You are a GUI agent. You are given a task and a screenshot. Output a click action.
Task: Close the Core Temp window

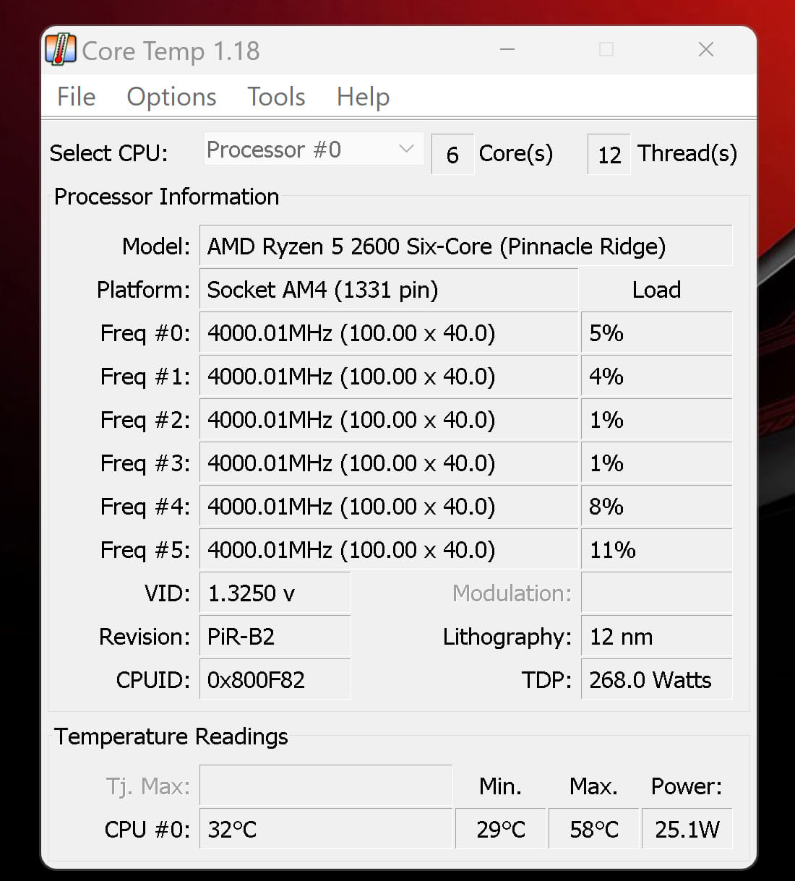[x=706, y=50]
